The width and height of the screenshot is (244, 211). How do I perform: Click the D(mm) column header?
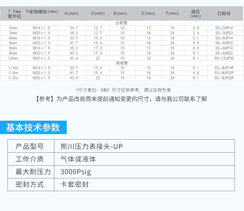pos(98,14)
